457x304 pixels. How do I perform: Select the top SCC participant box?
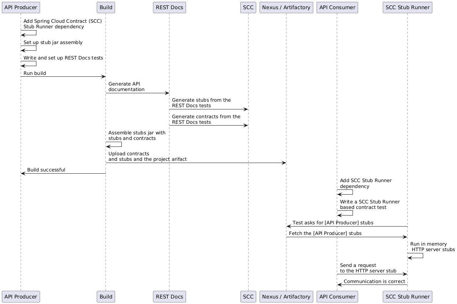tap(248, 7)
